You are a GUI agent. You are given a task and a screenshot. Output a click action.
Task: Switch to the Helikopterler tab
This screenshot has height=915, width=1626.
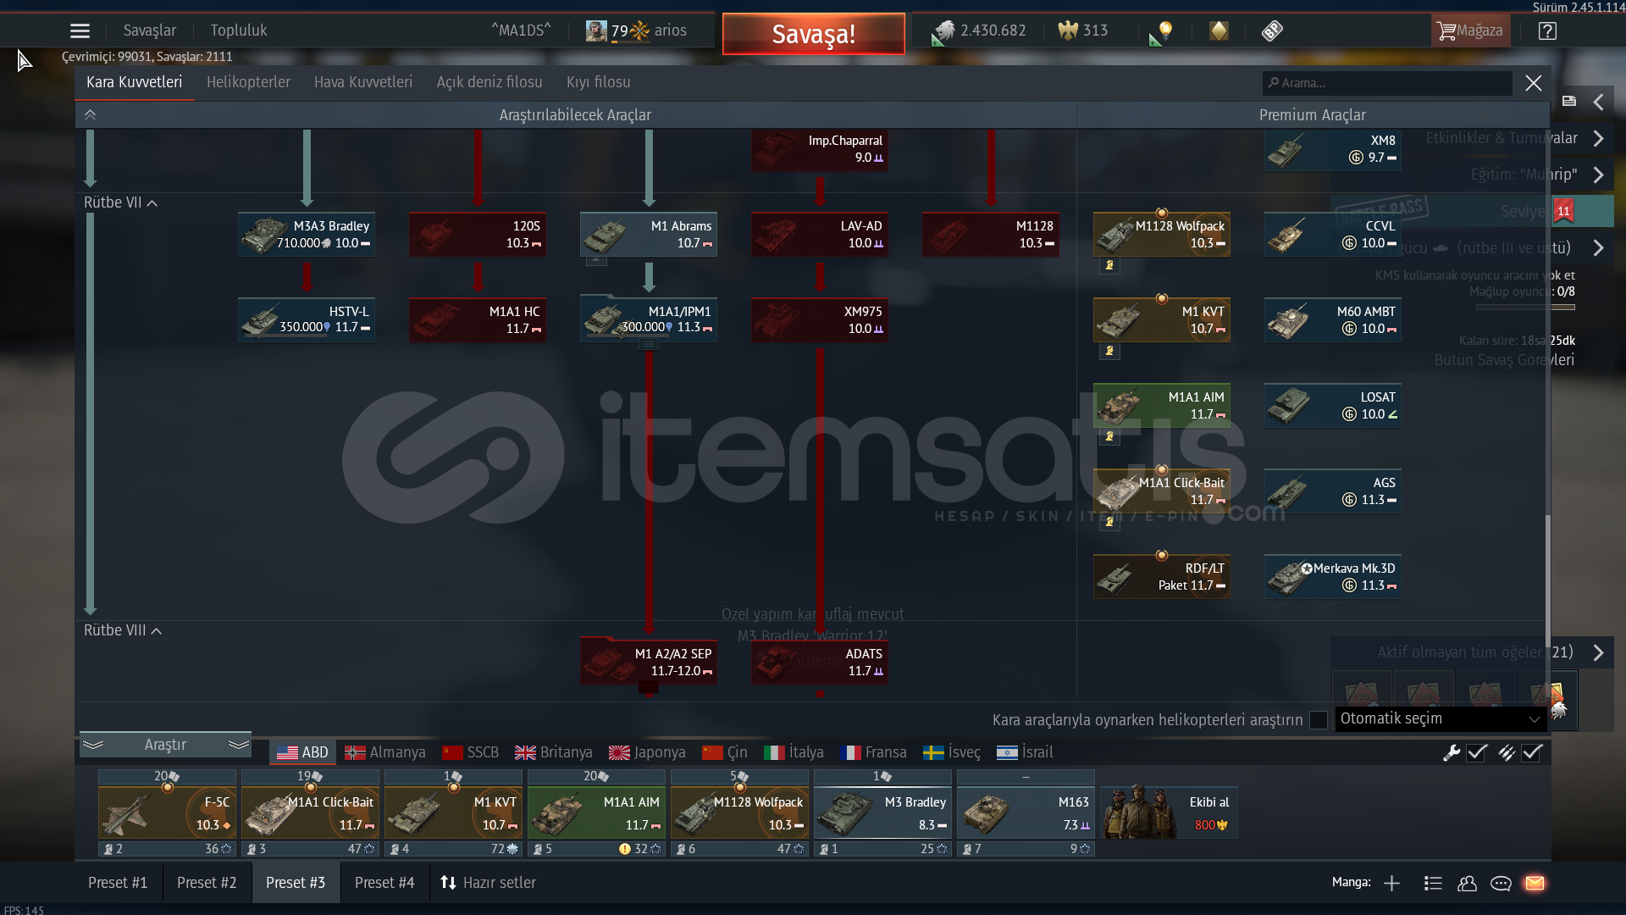click(x=248, y=82)
